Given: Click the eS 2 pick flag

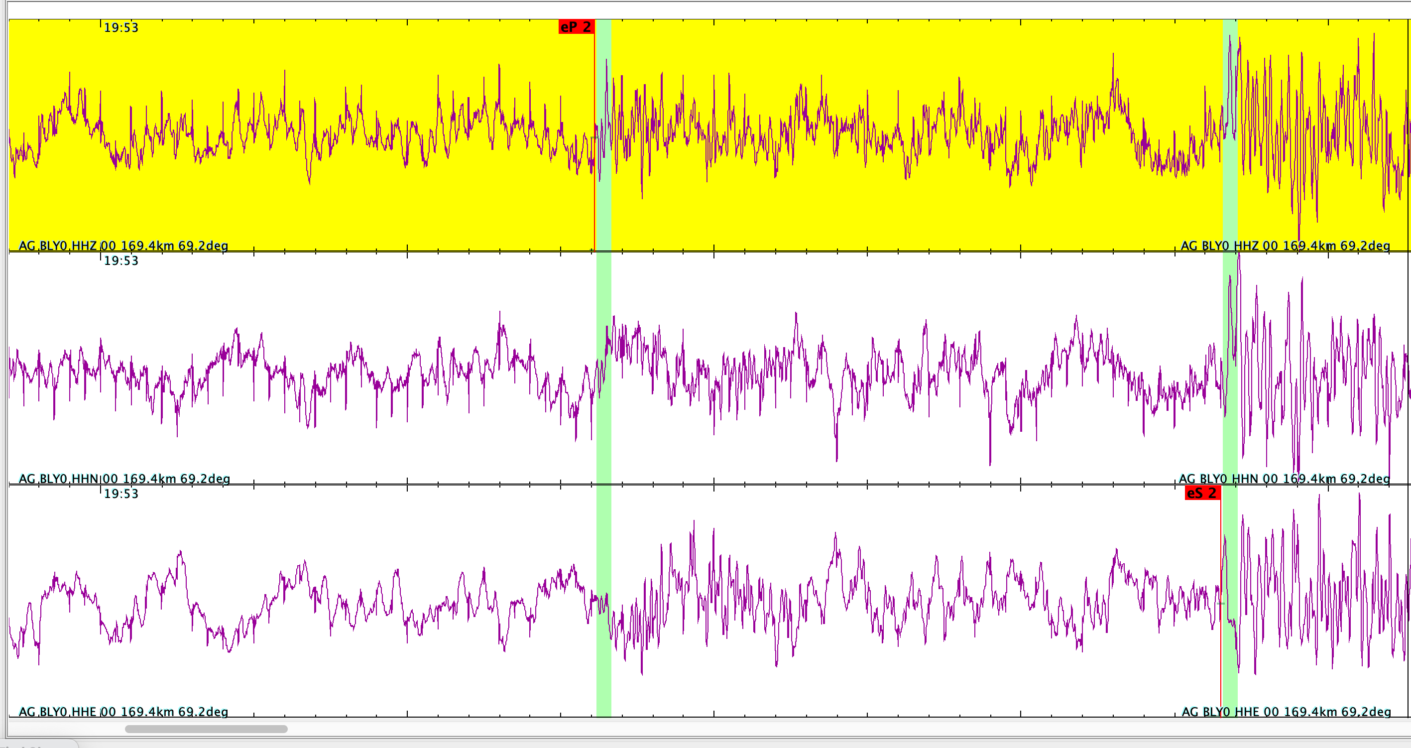Looking at the screenshot, I should click(1202, 493).
